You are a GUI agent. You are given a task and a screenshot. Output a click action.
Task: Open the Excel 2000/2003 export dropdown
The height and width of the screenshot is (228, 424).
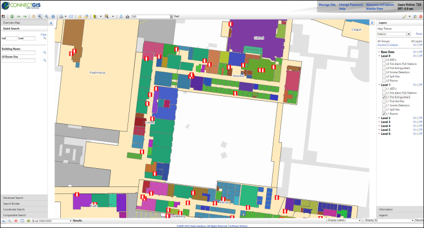point(70,221)
